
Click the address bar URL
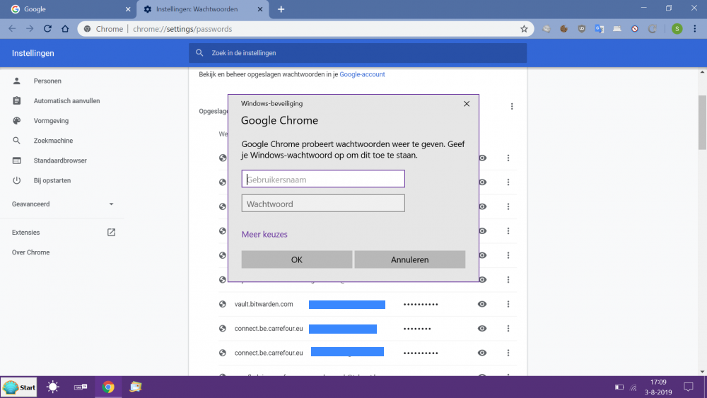pyautogui.click(x=182, y=29)
